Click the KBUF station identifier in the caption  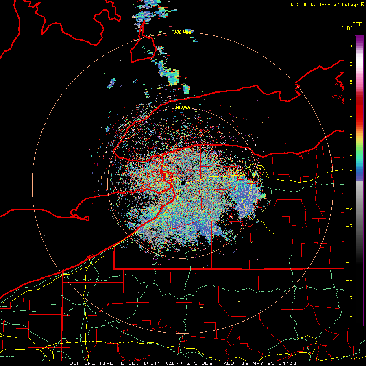click(x=231, y=363)
